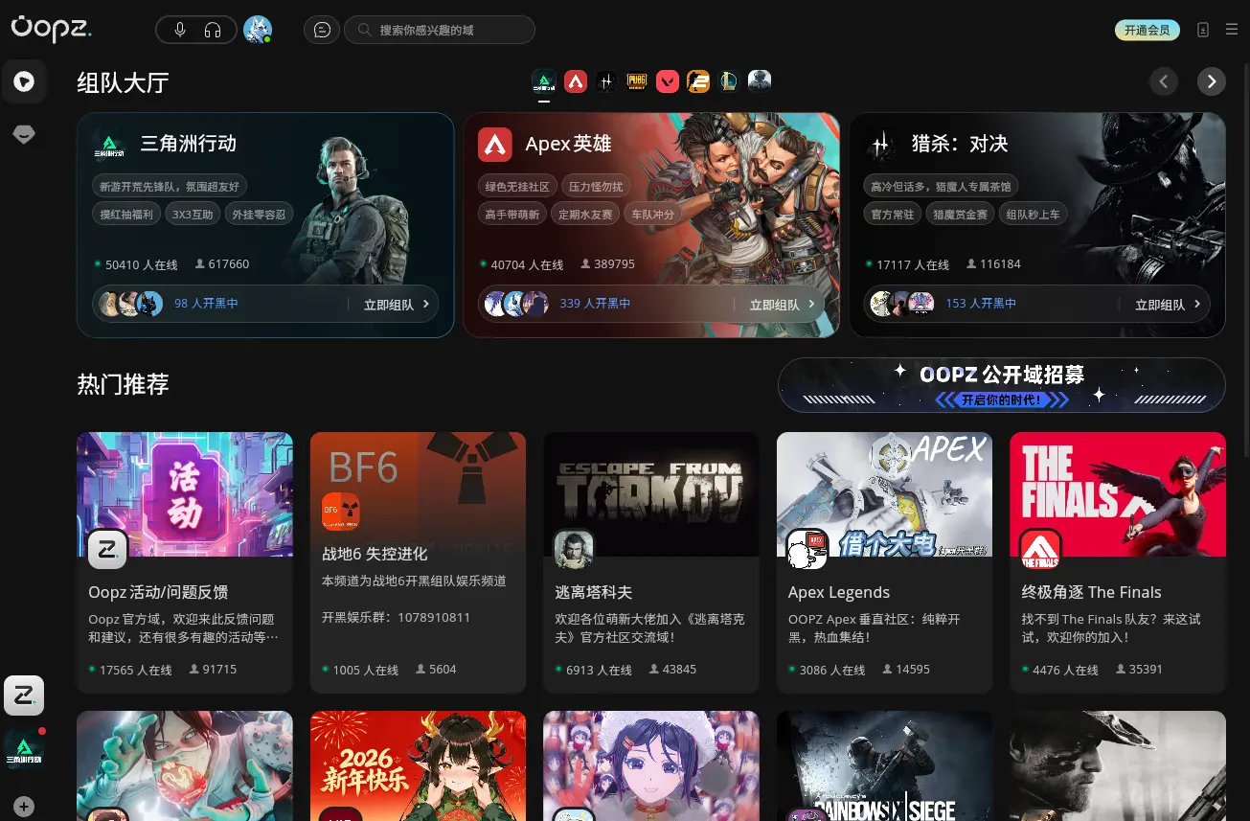Select the Apex Legends game filter icon
Viewport: 1250px width, 821px height.
tap(576, 81)
